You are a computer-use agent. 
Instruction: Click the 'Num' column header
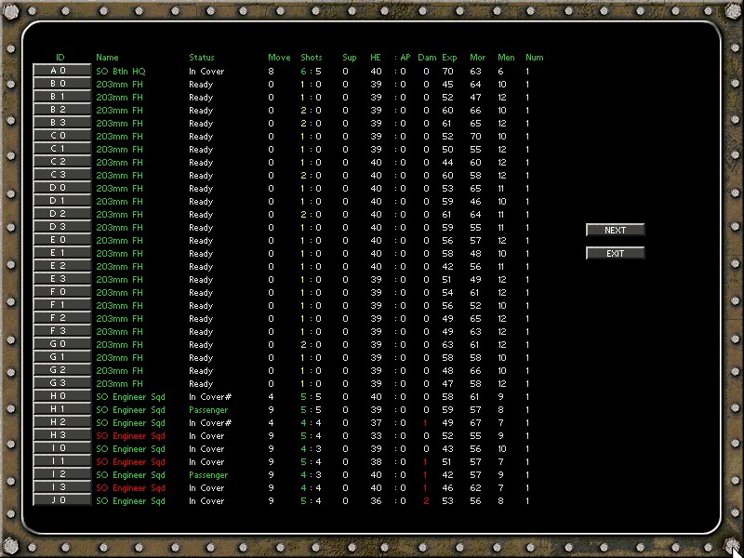(x=534, y=58)
